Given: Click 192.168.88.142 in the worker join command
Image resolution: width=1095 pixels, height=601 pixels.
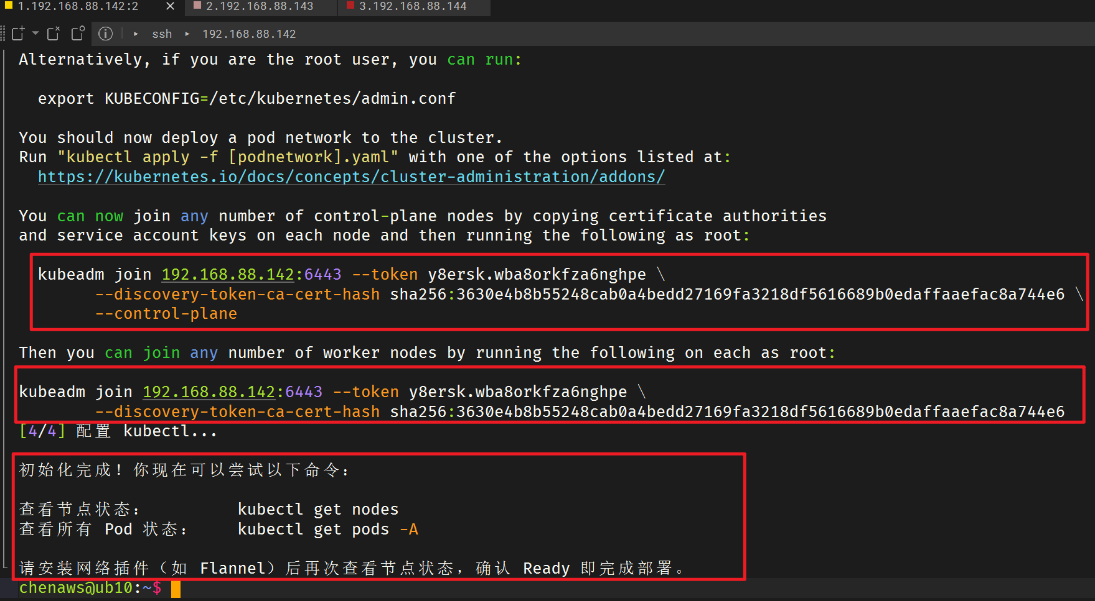Looking at the screenshot, I should tap(209, 392).
